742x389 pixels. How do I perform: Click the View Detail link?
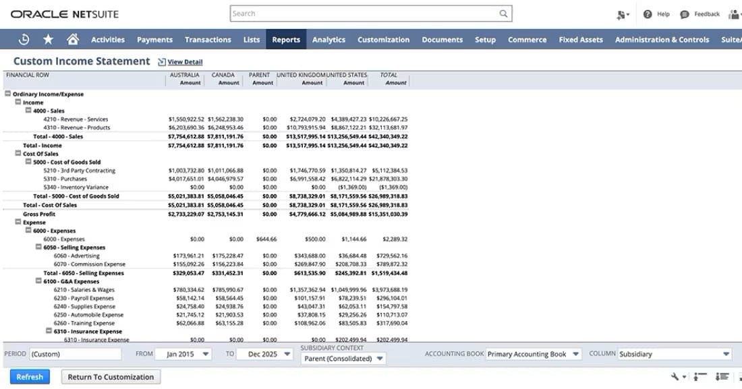click(x=184, y=62)
